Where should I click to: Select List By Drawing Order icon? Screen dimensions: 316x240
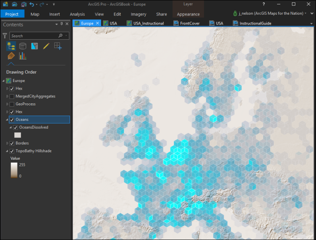[x=11, y=46]
